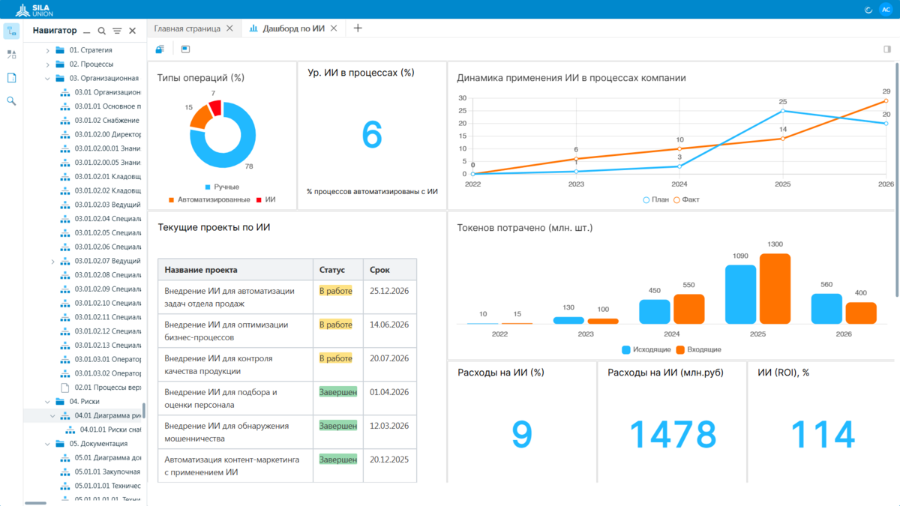Search inside the Навигатор panel
Image resolution: width=900 pixels, height=506 pixels.
coord(101,31)
